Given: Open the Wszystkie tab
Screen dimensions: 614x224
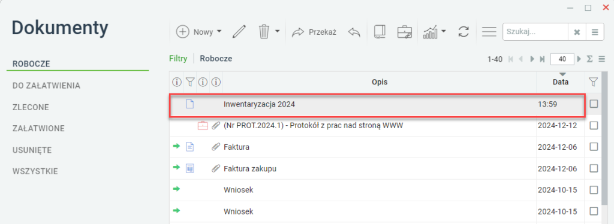Looking at the screenshot, I should coord(35,171).
